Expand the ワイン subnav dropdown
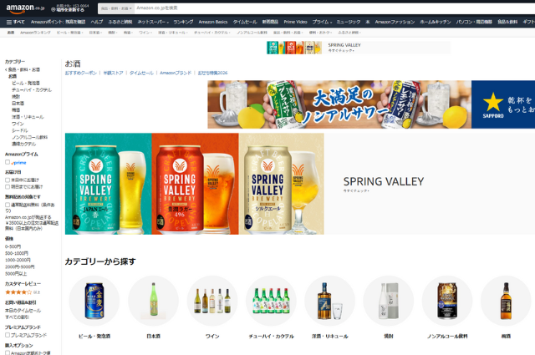The image size is (535, 355). click(145, 33)
